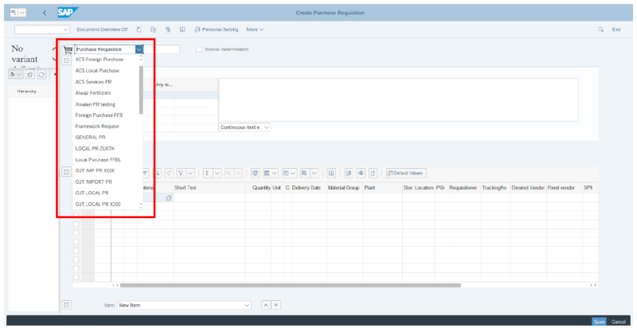Click the back arrow in the header
637x332 pixels.
pos(43,13)
